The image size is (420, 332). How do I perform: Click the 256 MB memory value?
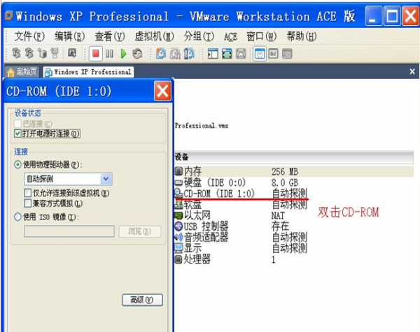click(x=284, y=171)
